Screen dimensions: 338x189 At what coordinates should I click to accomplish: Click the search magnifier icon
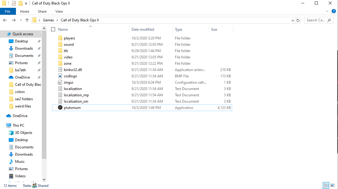[329, 20]
